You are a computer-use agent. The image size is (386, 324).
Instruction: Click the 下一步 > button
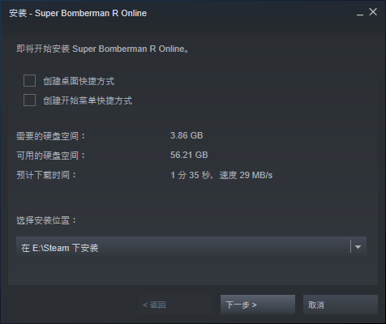click(258, 305)
